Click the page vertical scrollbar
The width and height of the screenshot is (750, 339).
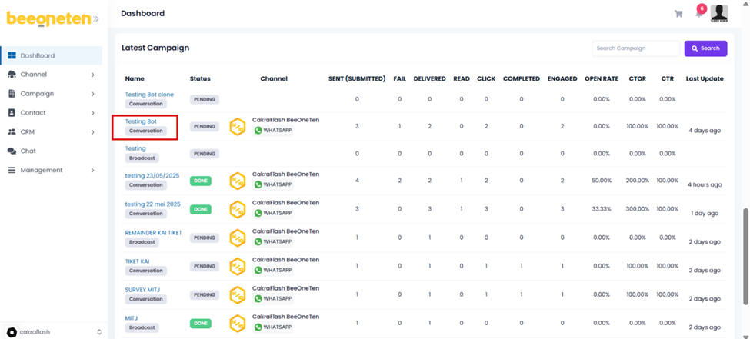[745, 231]
